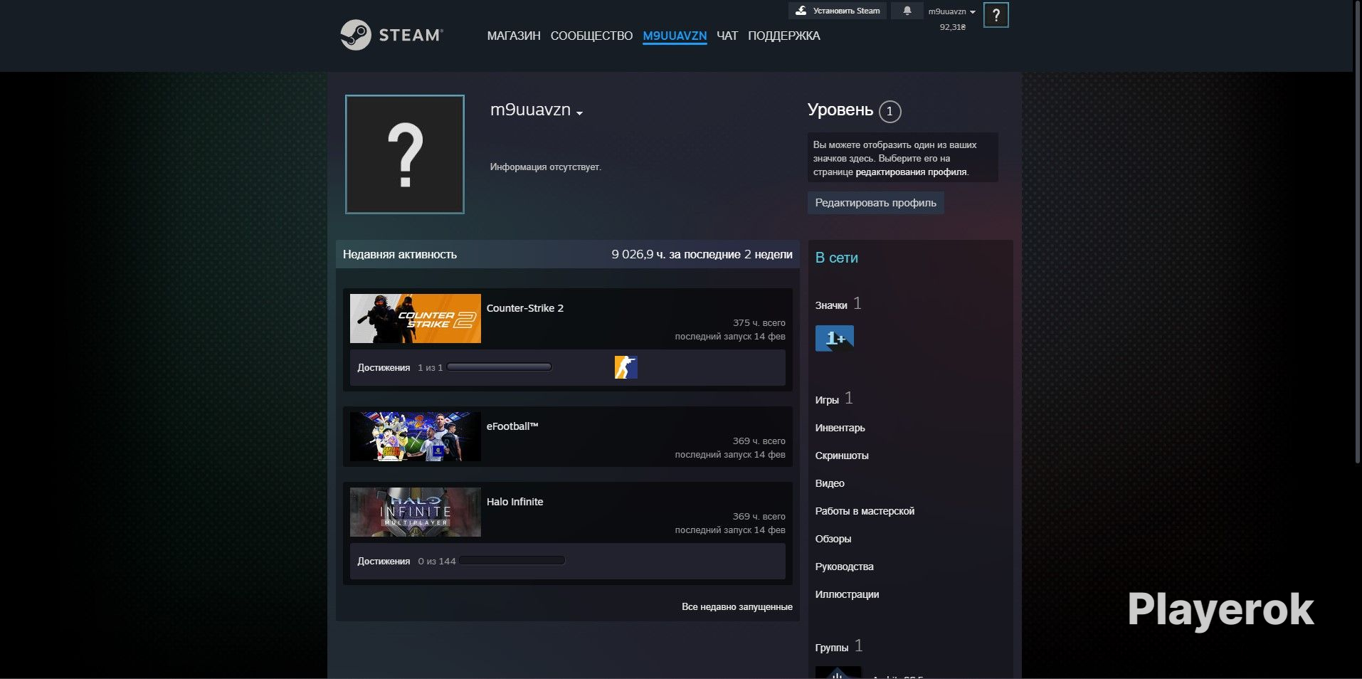Image resolution: width=1362 pixels, height=679 pixels.
Task: Click the level 1 circle badge
Action: click(x=889, y=111)
